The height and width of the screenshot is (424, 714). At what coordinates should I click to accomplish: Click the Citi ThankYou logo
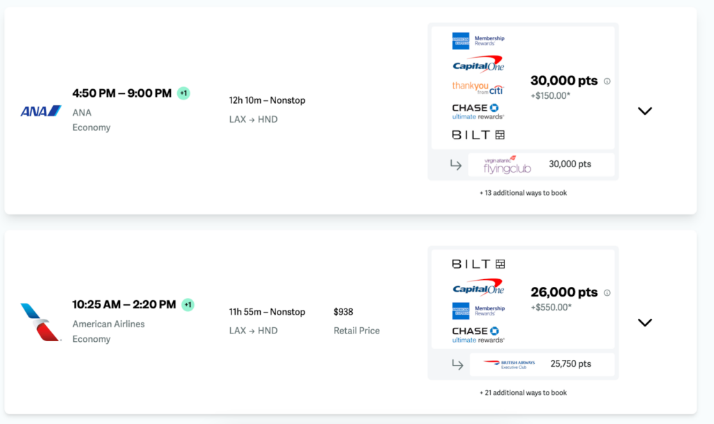click(478, 88)
